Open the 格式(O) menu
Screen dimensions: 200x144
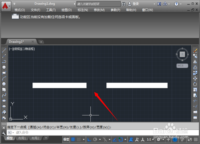pos(20,10)
